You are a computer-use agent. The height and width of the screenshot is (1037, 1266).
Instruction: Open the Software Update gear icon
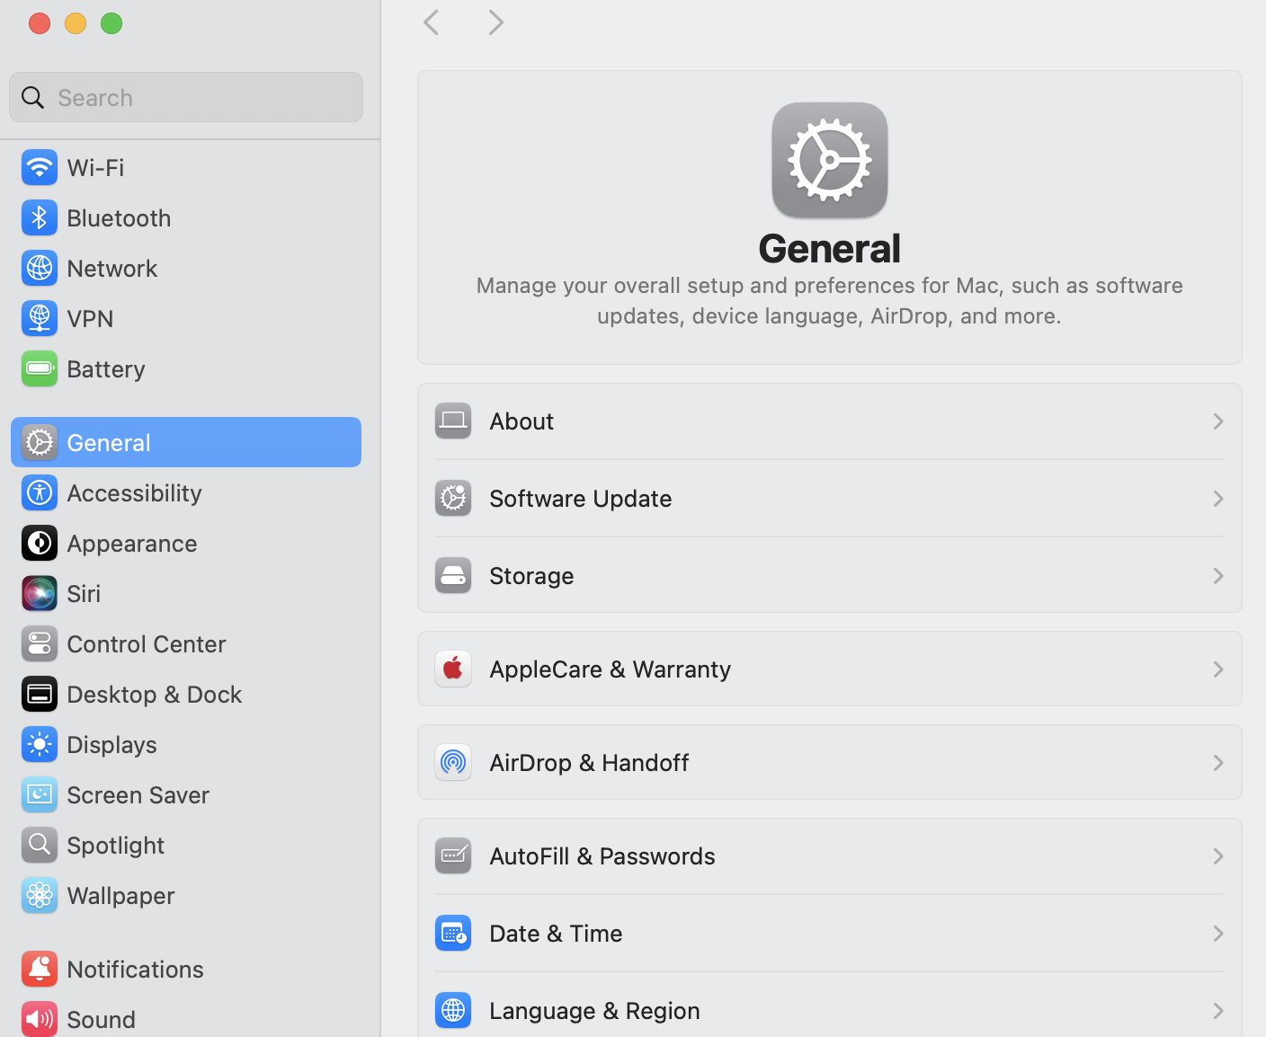453,498
